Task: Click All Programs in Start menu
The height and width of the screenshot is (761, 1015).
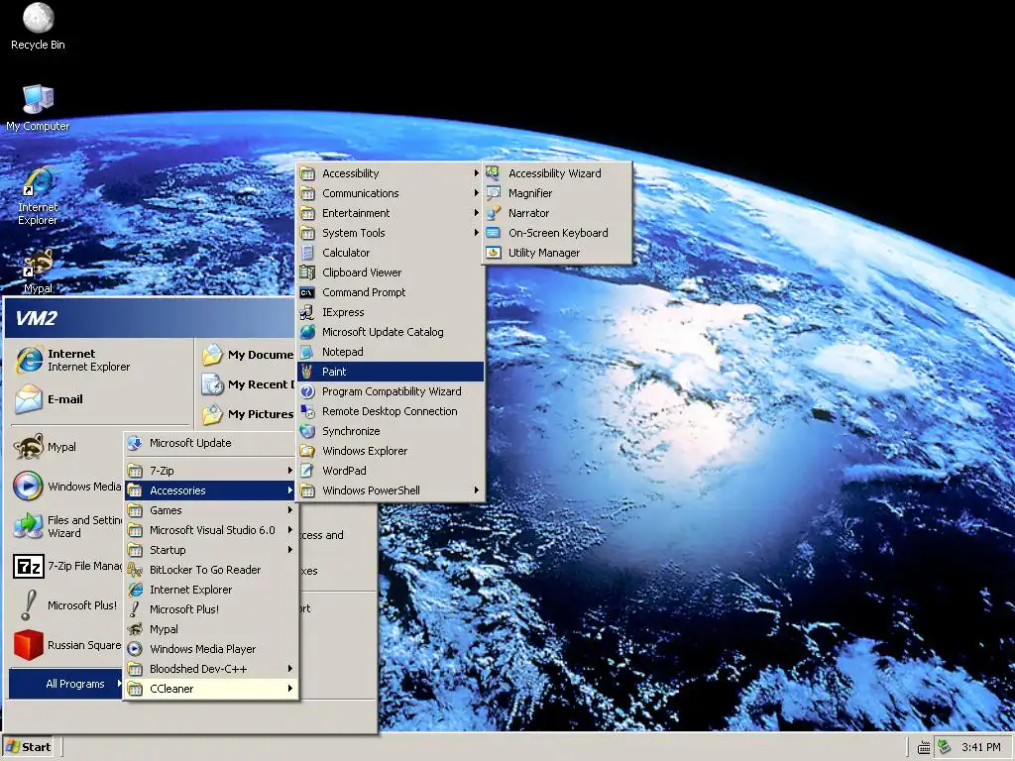Action: (x=66, y=684)
